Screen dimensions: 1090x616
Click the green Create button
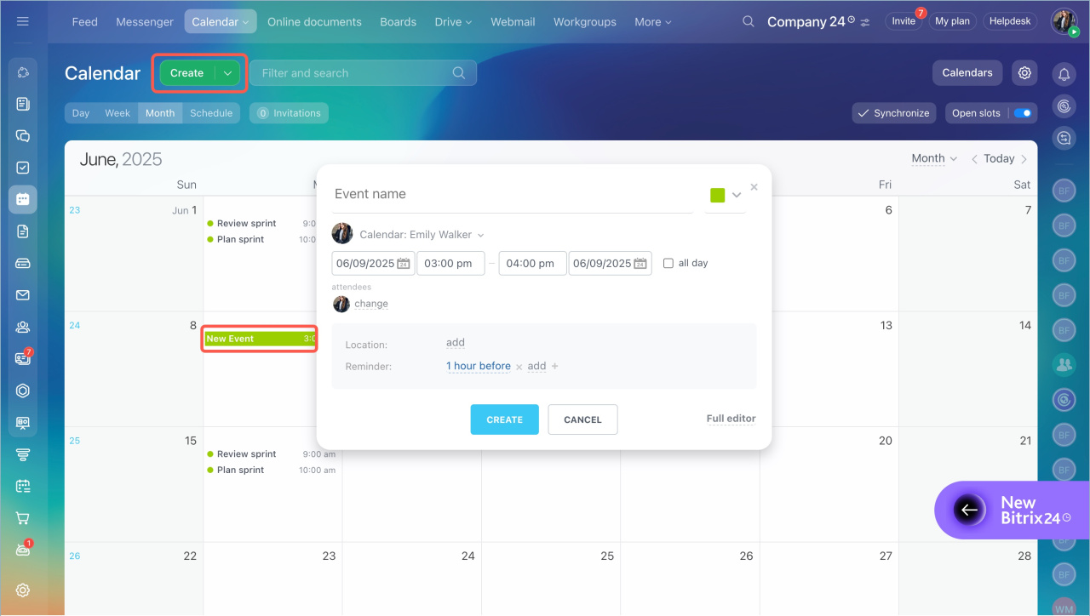(x=186, y=73)
